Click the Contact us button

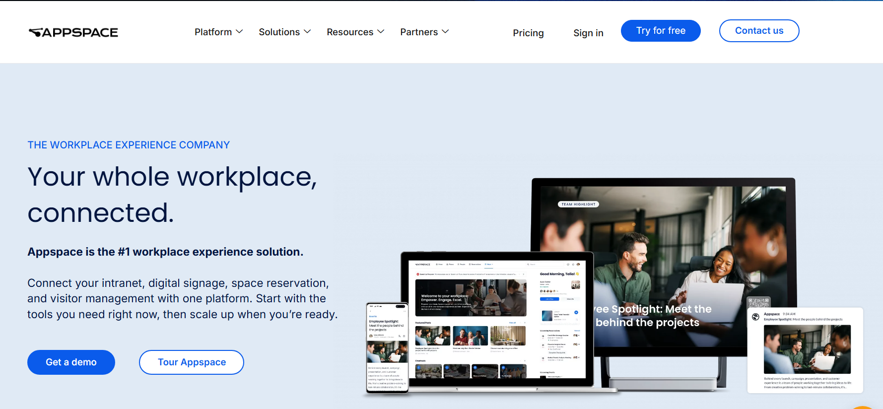click(759, 31)
